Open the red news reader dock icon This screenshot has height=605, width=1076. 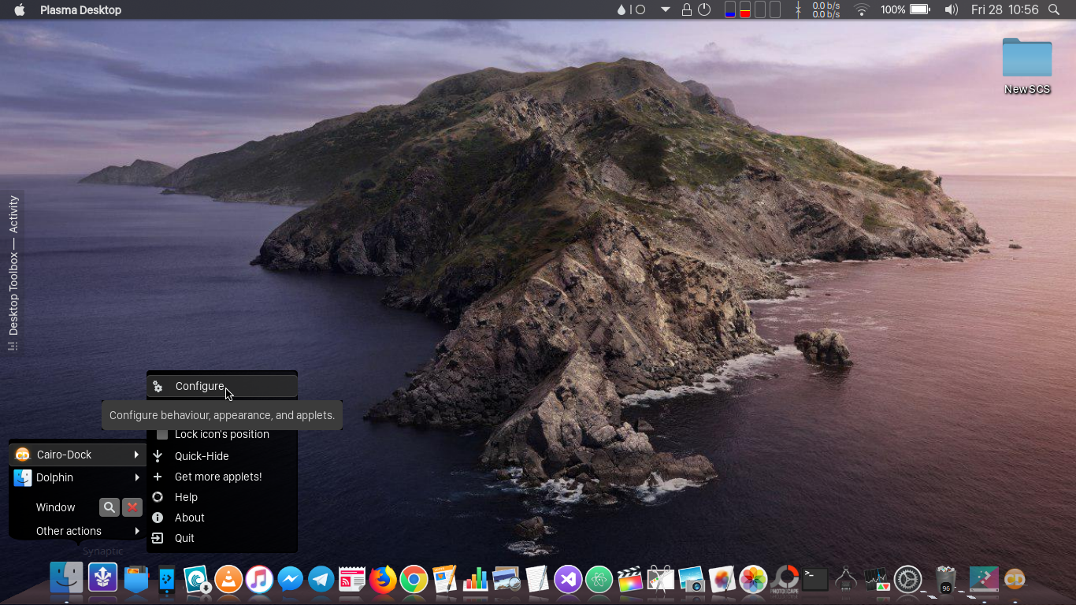[351, 580]
